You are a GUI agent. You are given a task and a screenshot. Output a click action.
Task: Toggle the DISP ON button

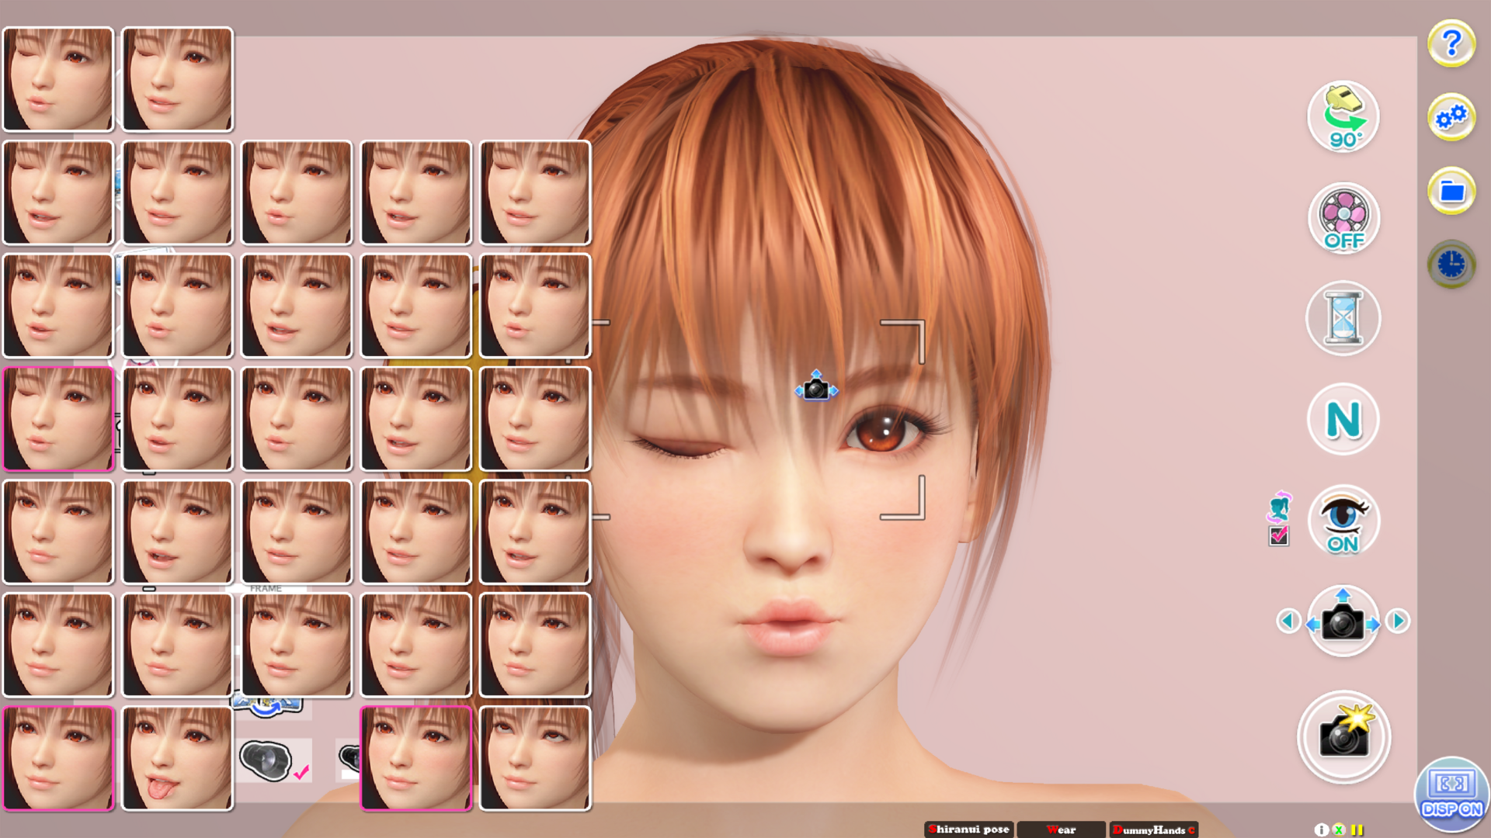click(x=1452, y=795)
